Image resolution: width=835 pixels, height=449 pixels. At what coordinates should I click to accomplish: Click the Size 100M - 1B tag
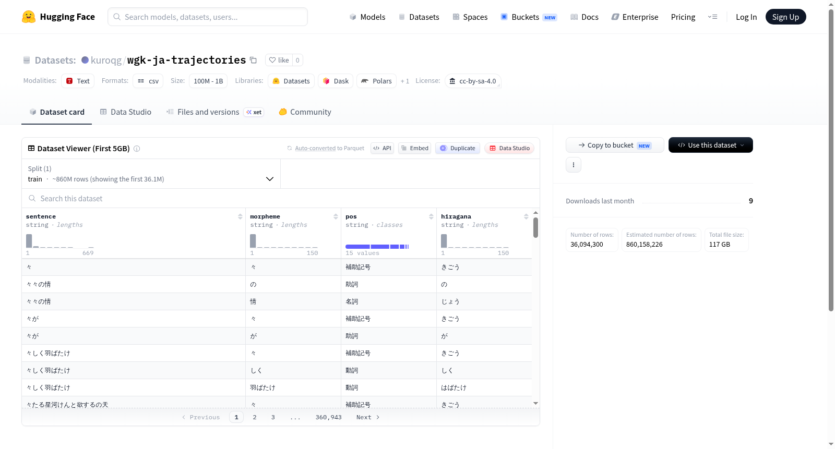(208, 81)
